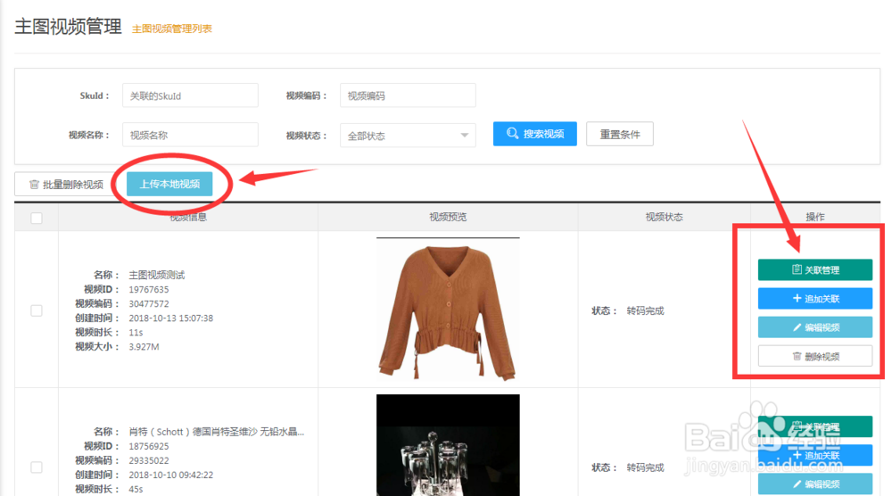Focus the 视频名称 input field

pos(190,135)
